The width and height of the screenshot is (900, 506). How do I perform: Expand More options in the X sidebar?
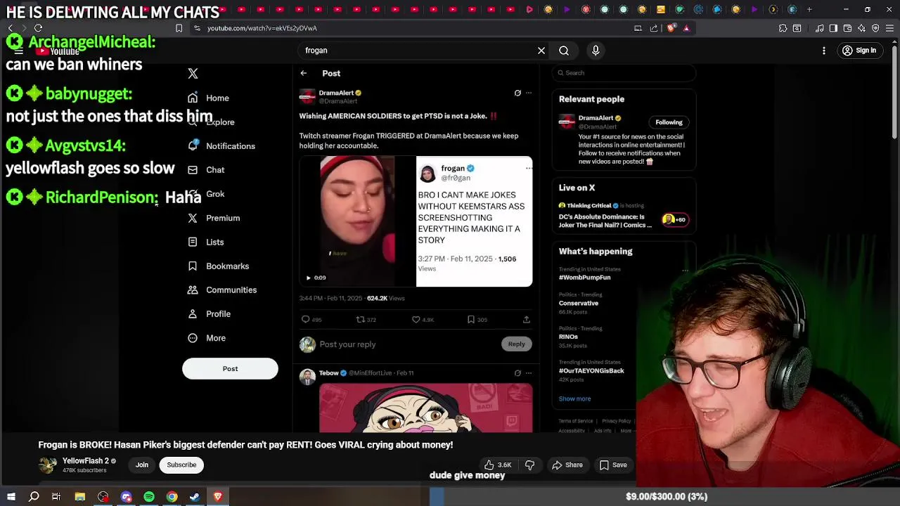point(207,338)
